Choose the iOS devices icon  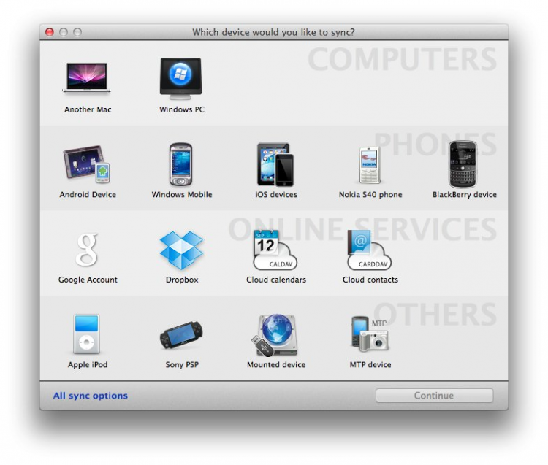(275, 165)
